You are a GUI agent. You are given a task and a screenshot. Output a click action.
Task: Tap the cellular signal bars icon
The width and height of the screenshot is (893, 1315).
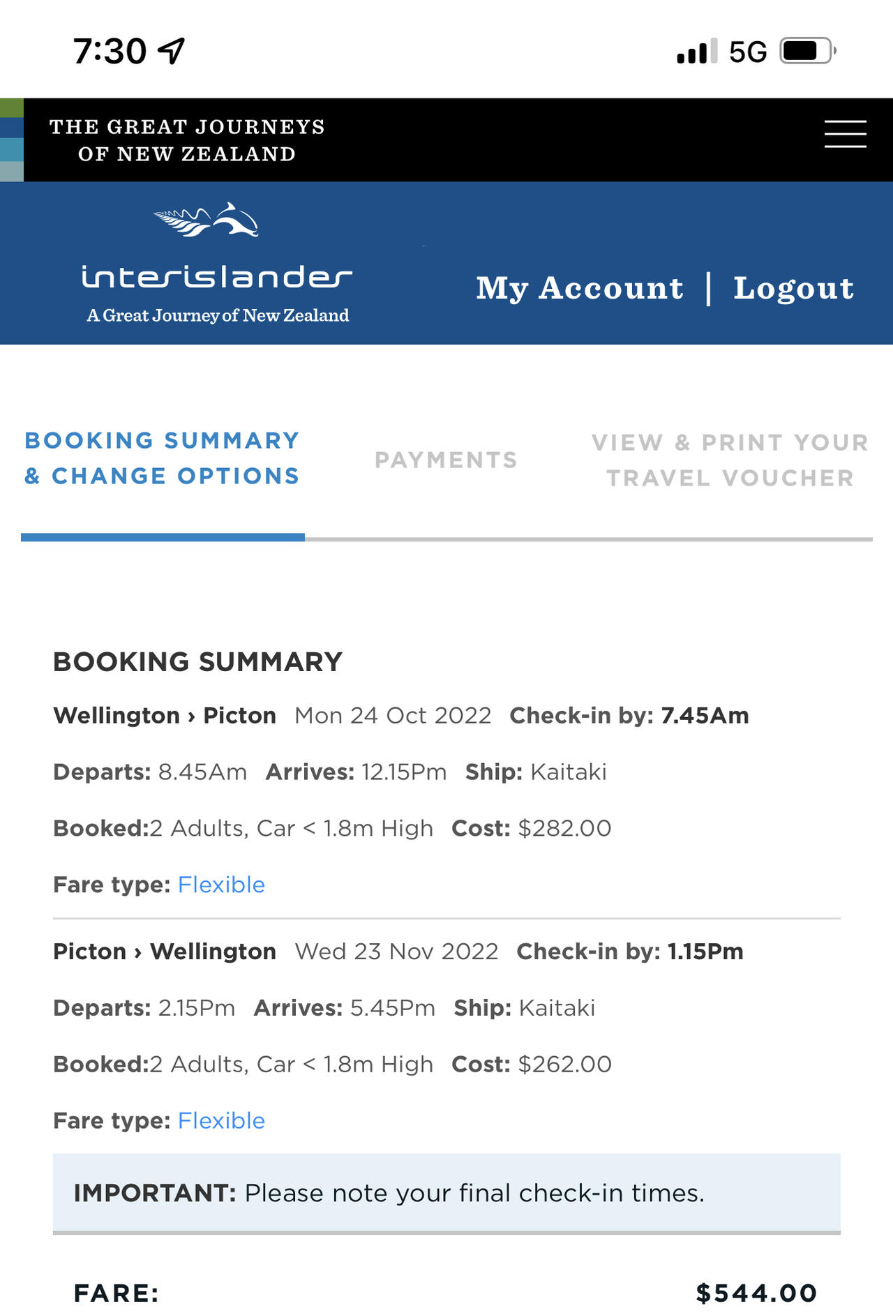pos(696,52)
